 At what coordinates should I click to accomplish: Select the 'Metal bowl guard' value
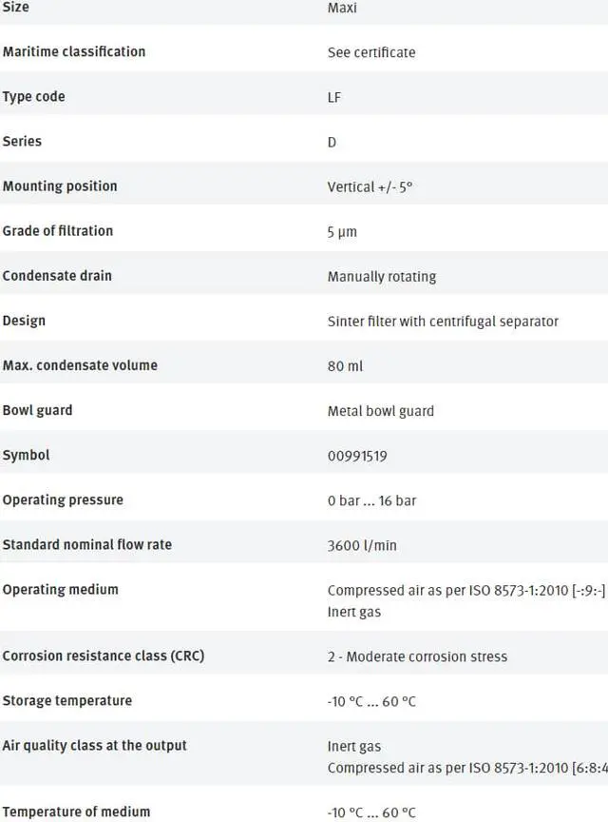coord(381,411)
